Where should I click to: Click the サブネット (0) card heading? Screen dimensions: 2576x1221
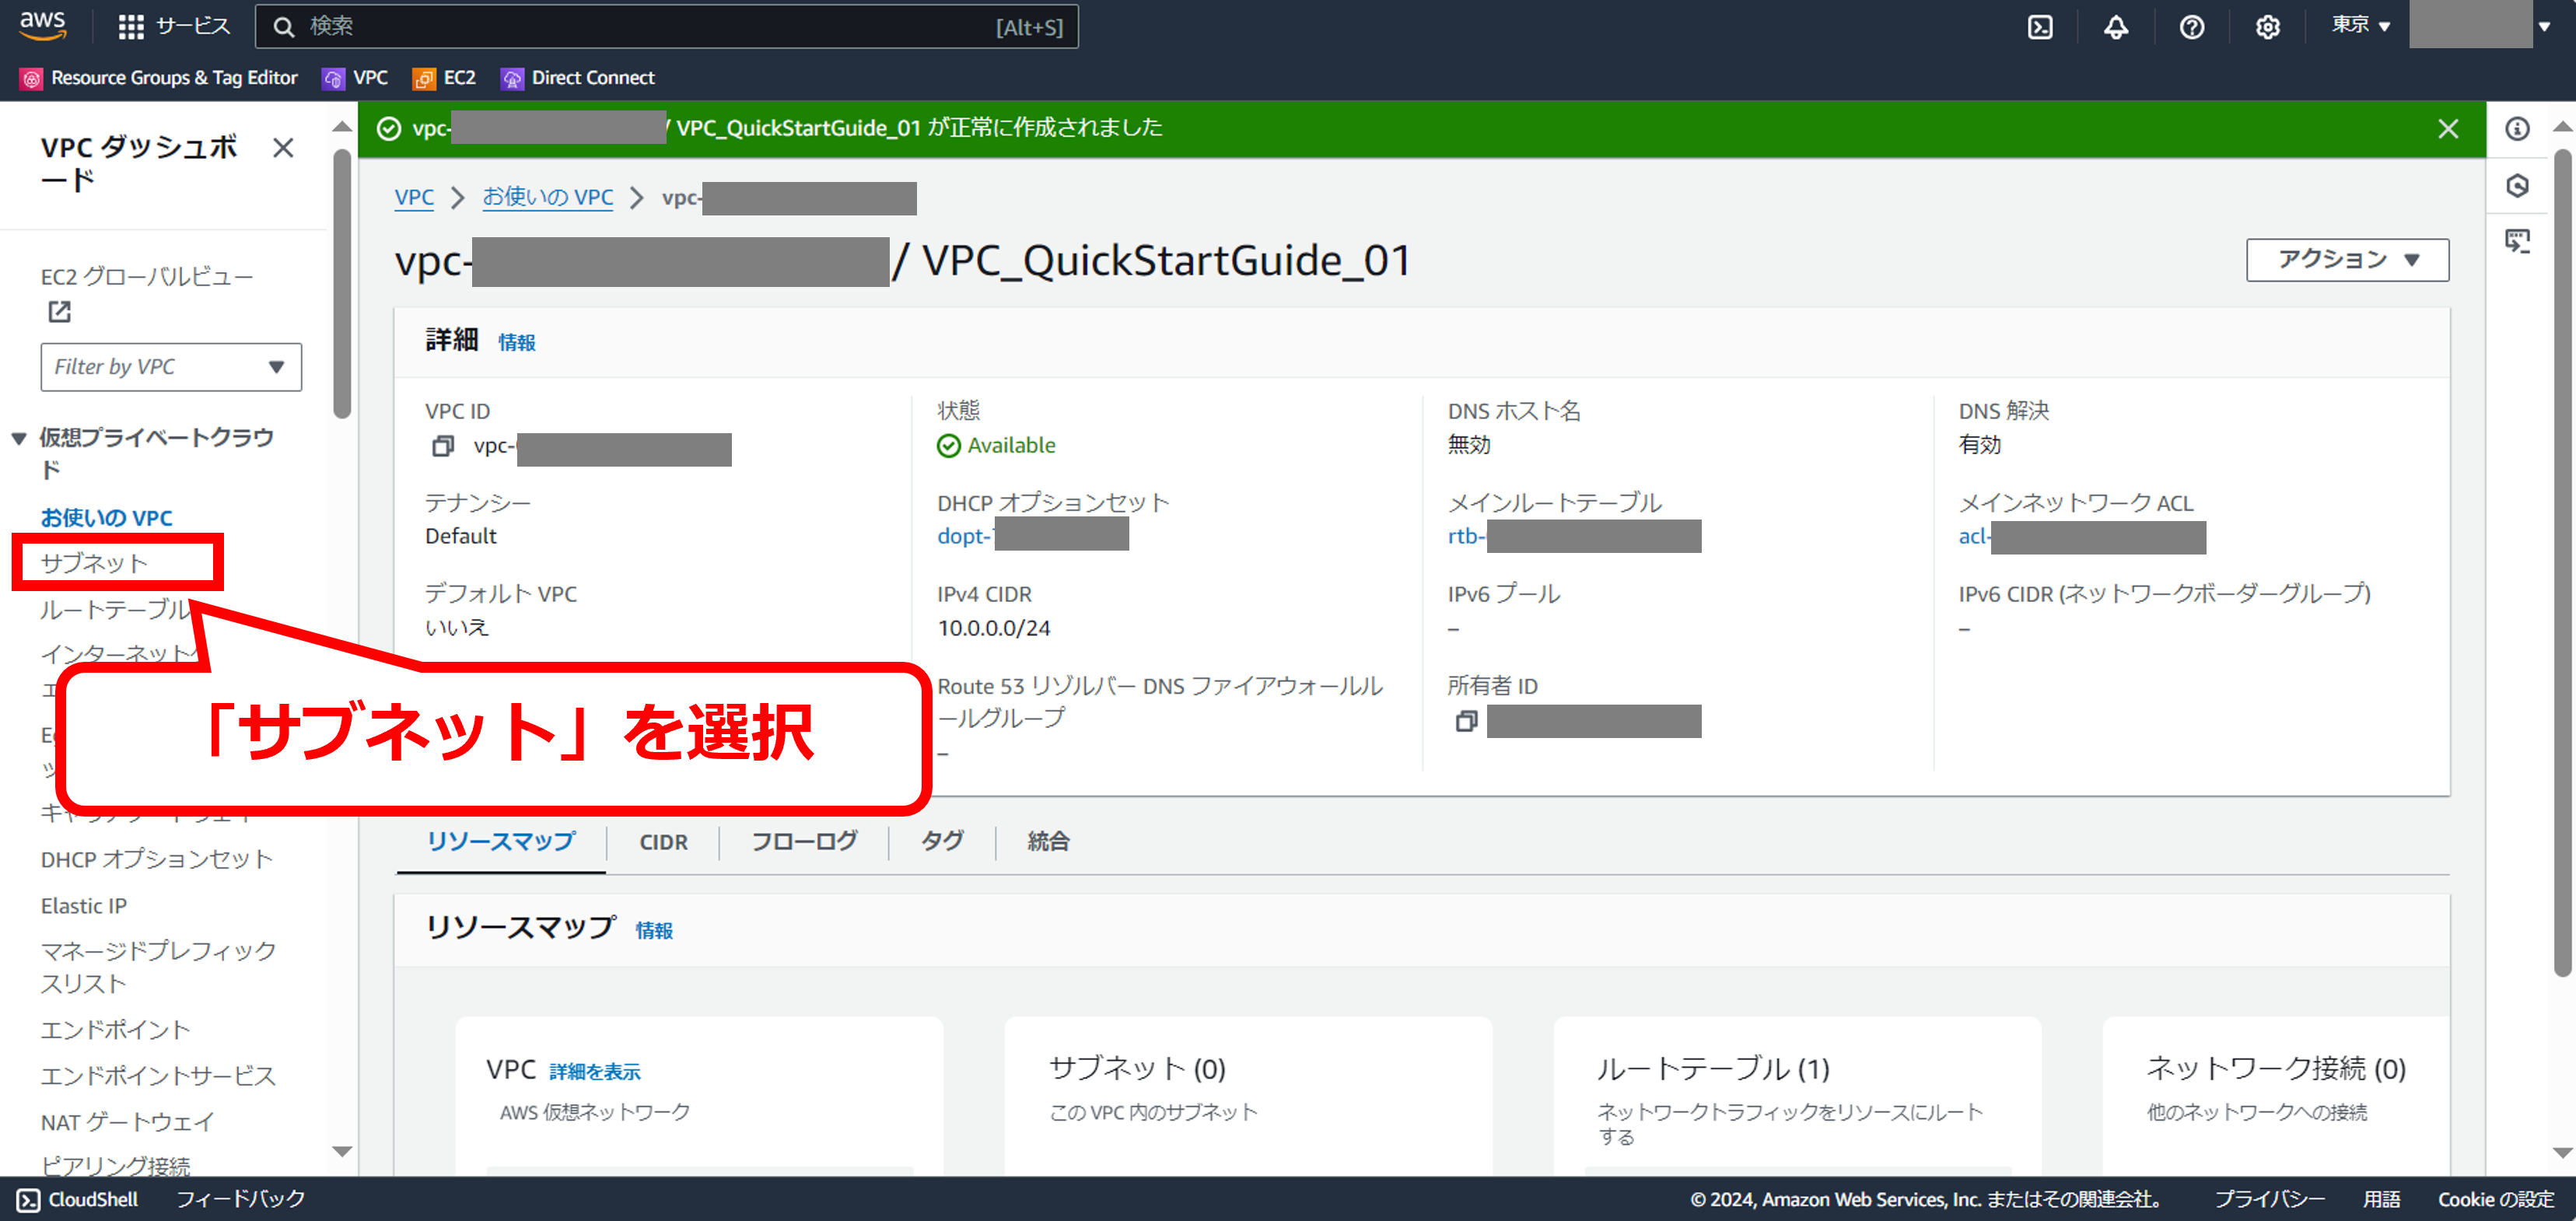point(1137,1069)
